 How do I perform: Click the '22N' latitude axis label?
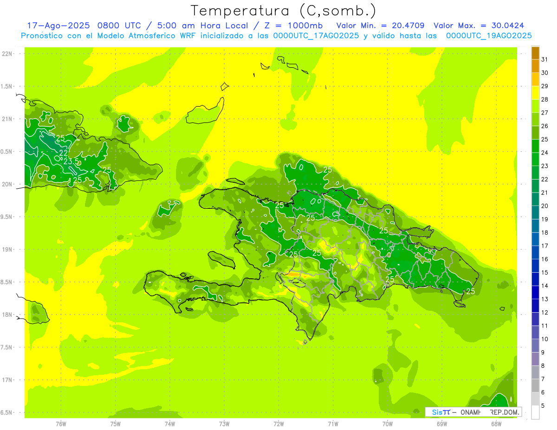click(x=7, y=54)
